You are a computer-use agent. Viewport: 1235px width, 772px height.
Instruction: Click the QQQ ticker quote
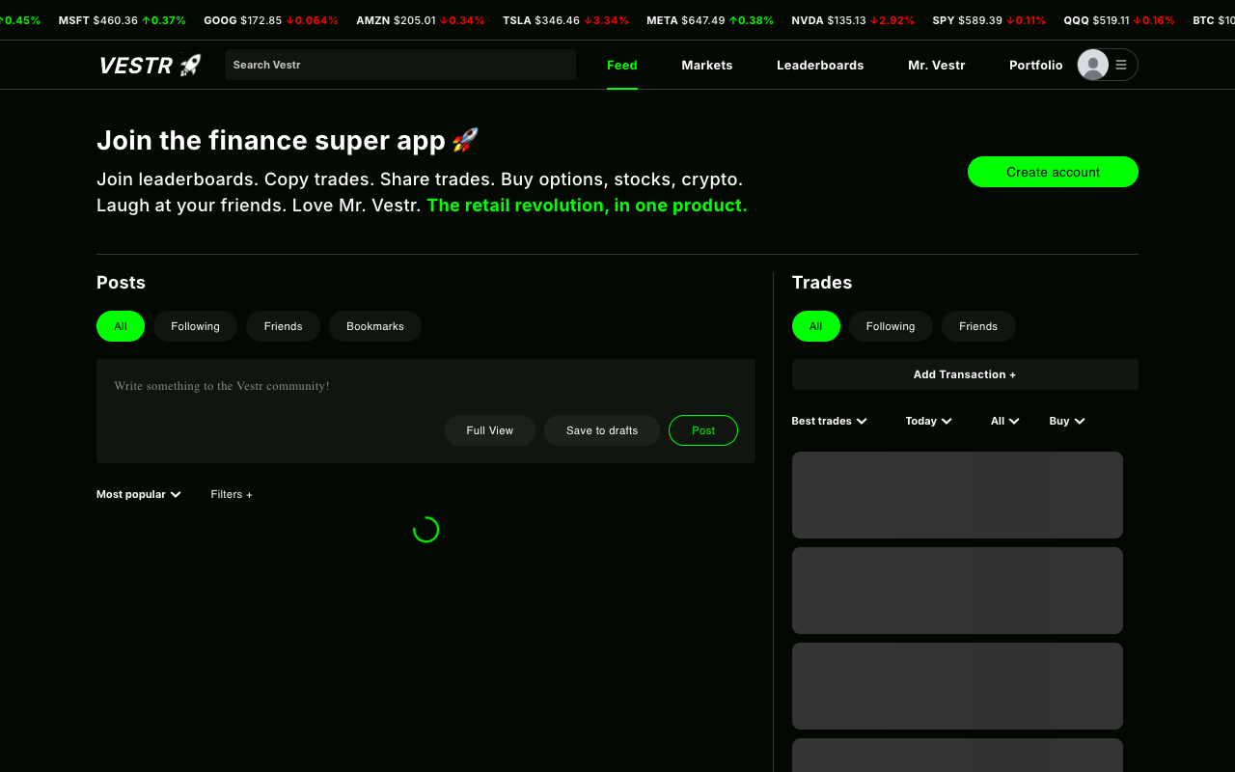tap(1119, 20)
